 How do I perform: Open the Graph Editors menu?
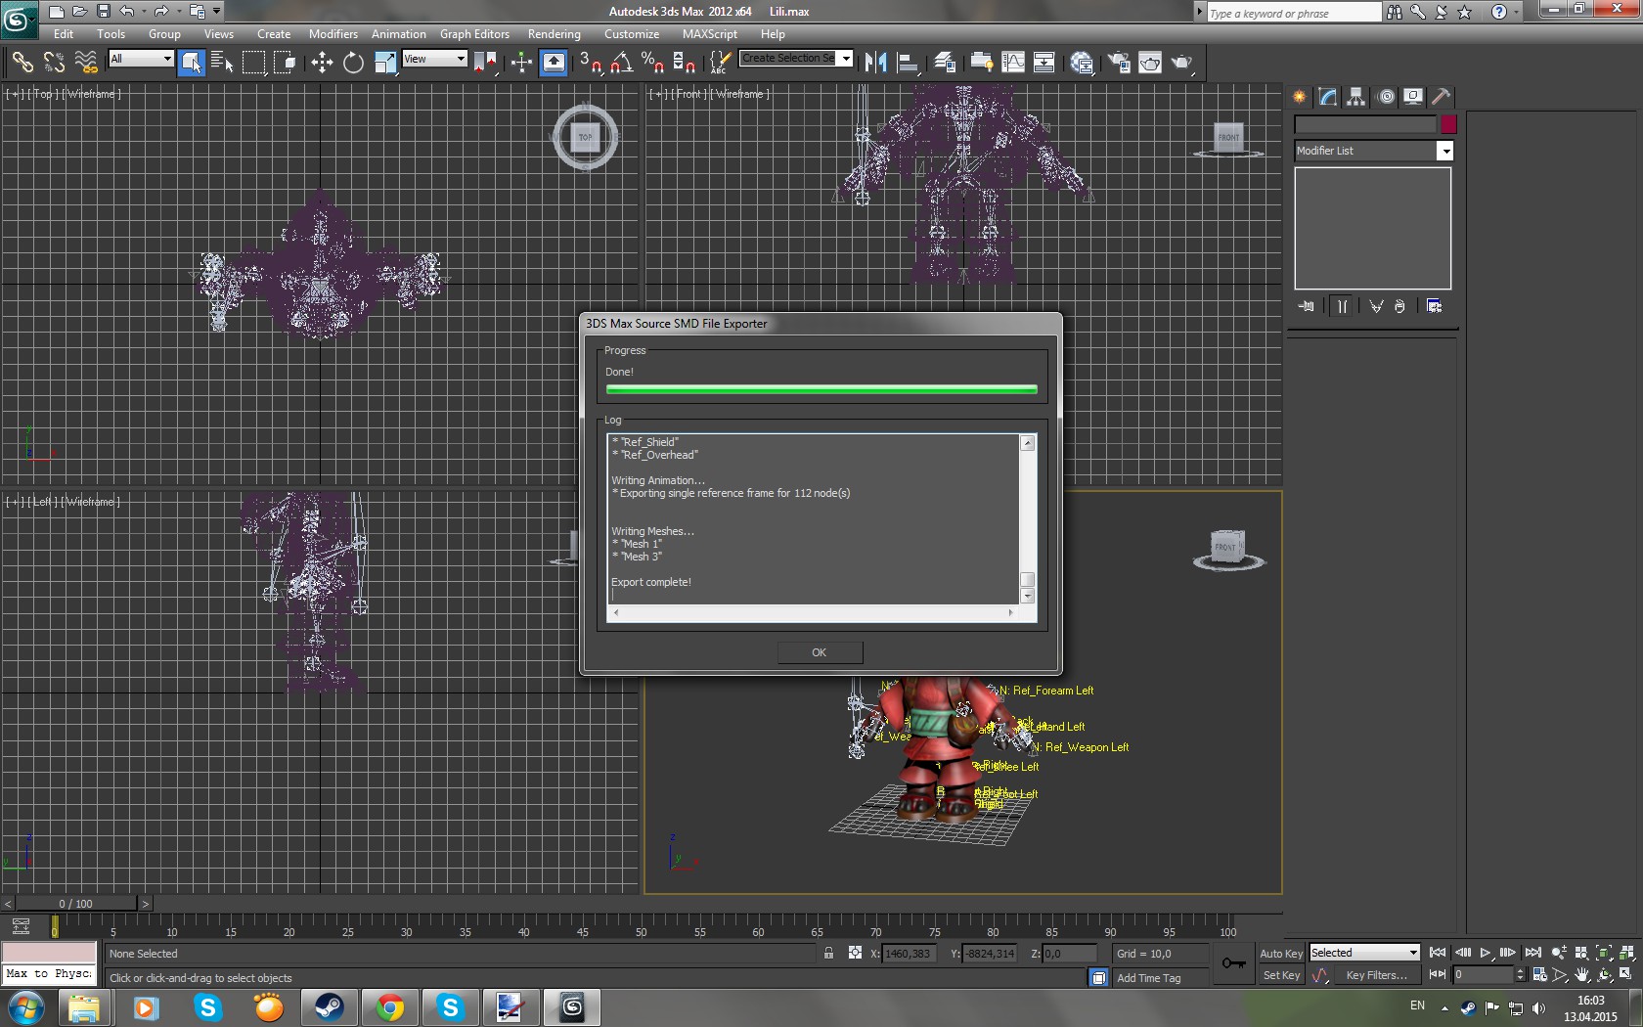pos(474,34)
